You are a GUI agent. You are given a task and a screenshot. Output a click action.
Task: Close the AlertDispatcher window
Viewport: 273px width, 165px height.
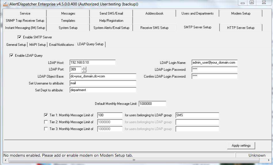pos(264,3)
